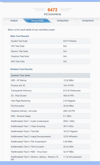
Task: Click the File Decryption result row
Action: (x=50, y=106)
